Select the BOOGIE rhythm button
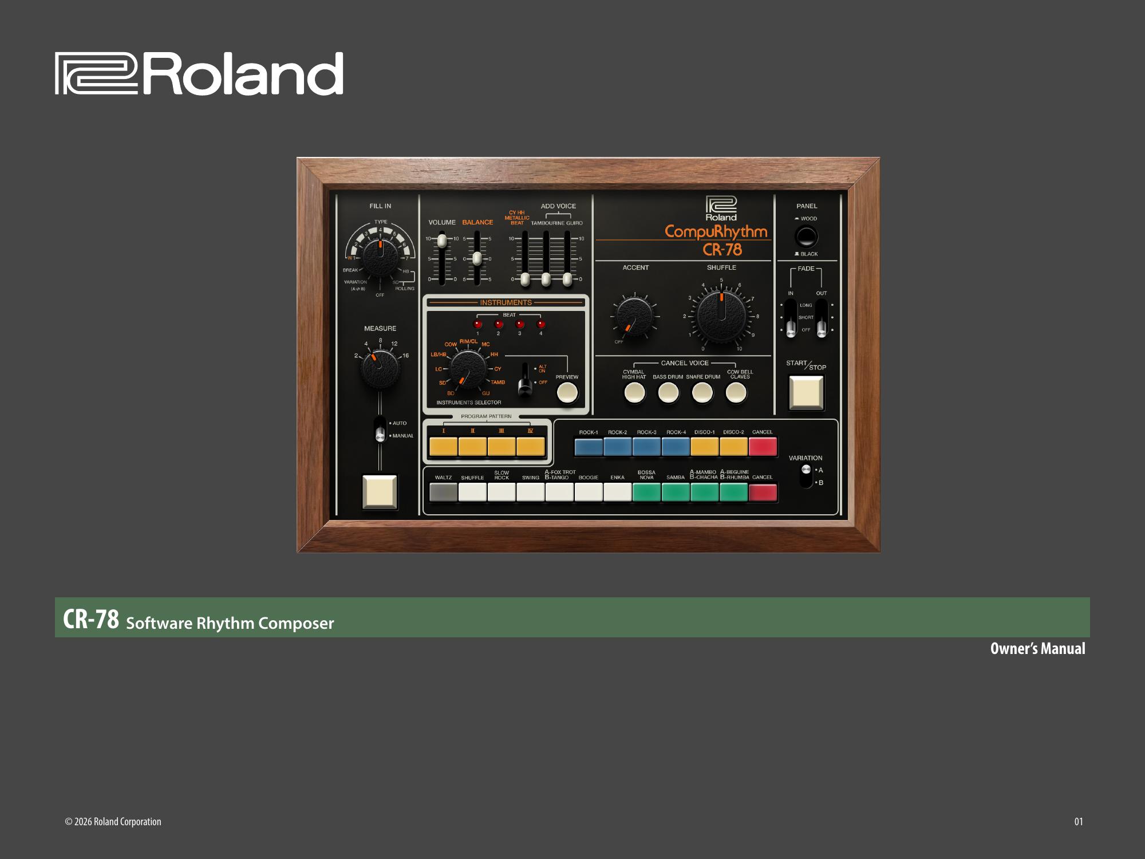 (x=589, y=492)
